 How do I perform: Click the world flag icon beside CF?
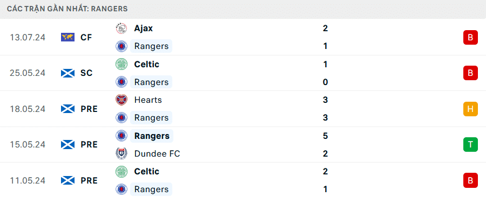click(67, 37)
